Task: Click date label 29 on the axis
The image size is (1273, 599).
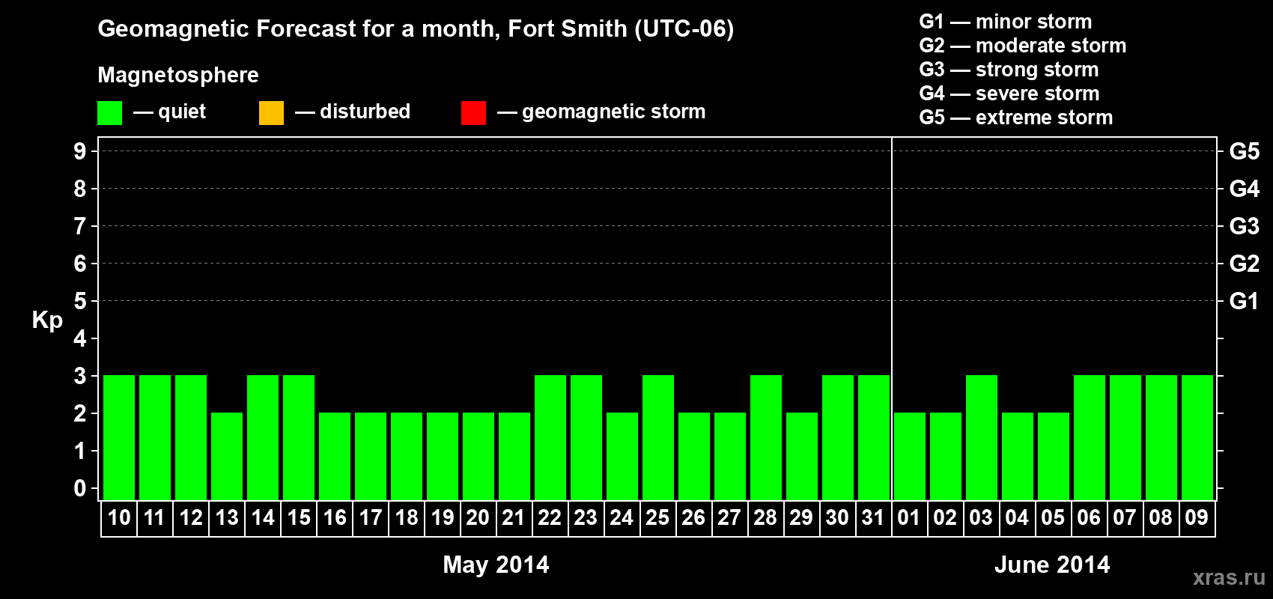Action: [x=801, y=517]
